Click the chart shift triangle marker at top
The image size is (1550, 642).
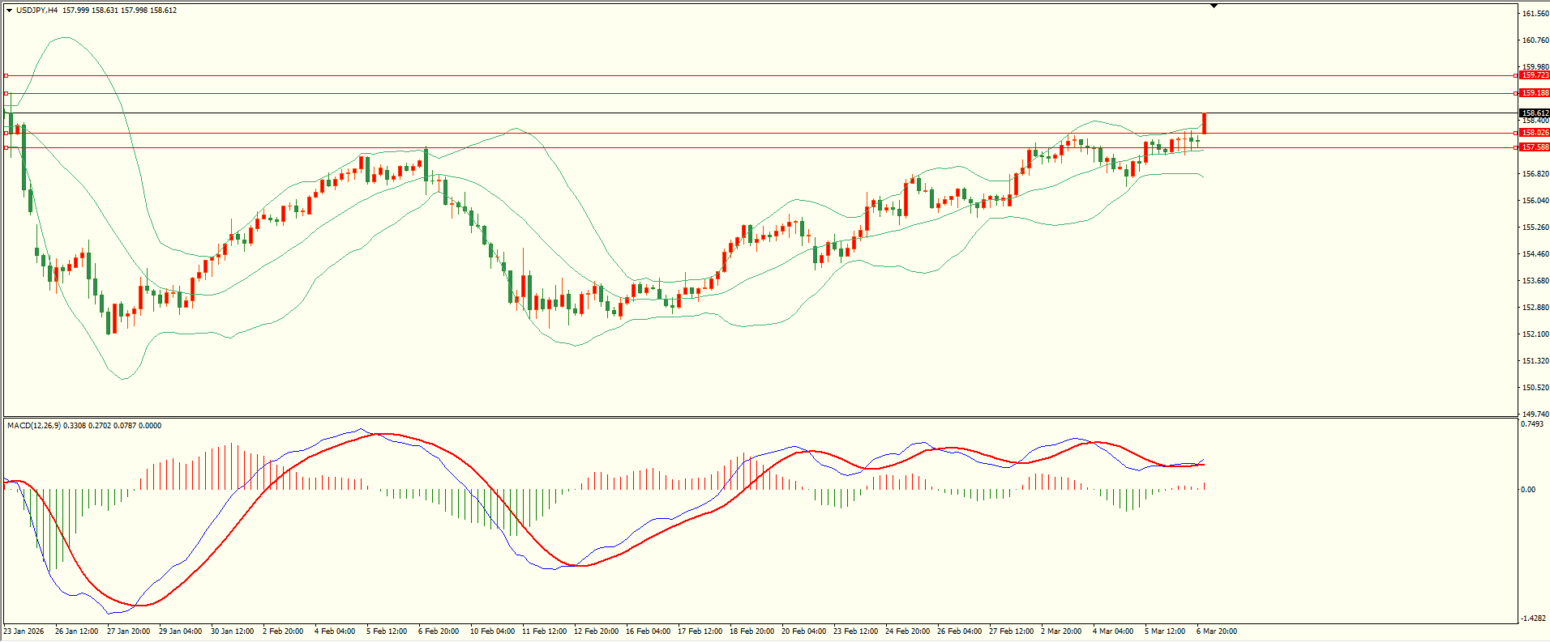[1214, 6]
